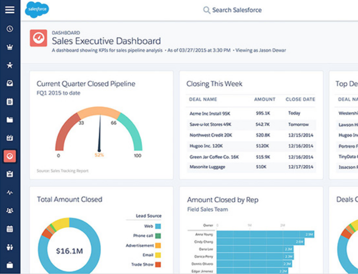Image resolution: width=358 pixels, height=274 pixels.
Task: Click the red dashboard icon beside title
Action: (x=38, y=38)
